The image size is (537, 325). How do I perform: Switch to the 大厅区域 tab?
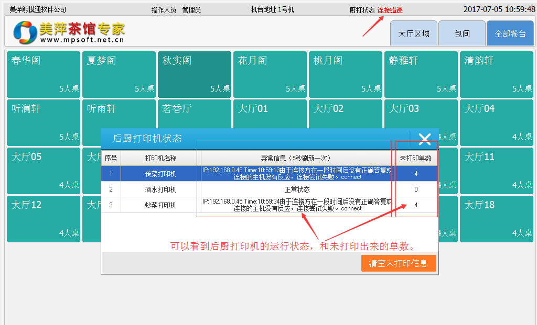tap(413, 33)
